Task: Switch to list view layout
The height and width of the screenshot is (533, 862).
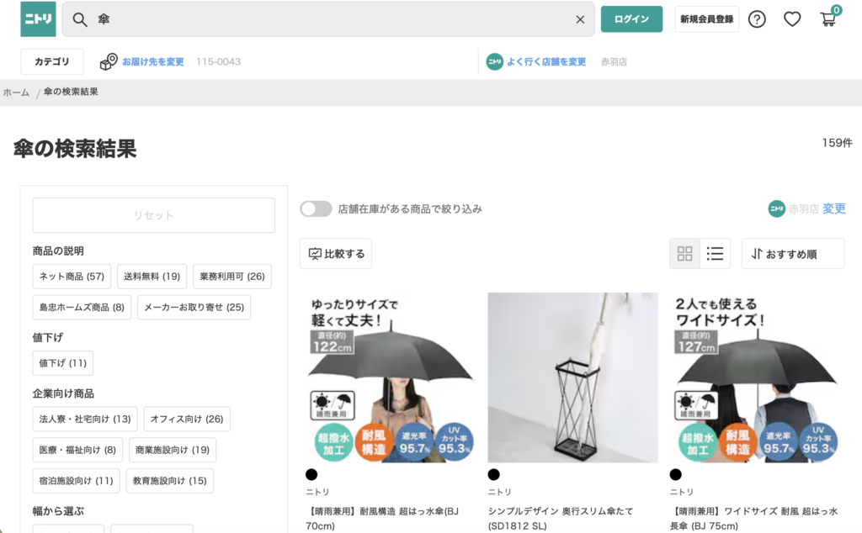Action: [x=715, y=253]
